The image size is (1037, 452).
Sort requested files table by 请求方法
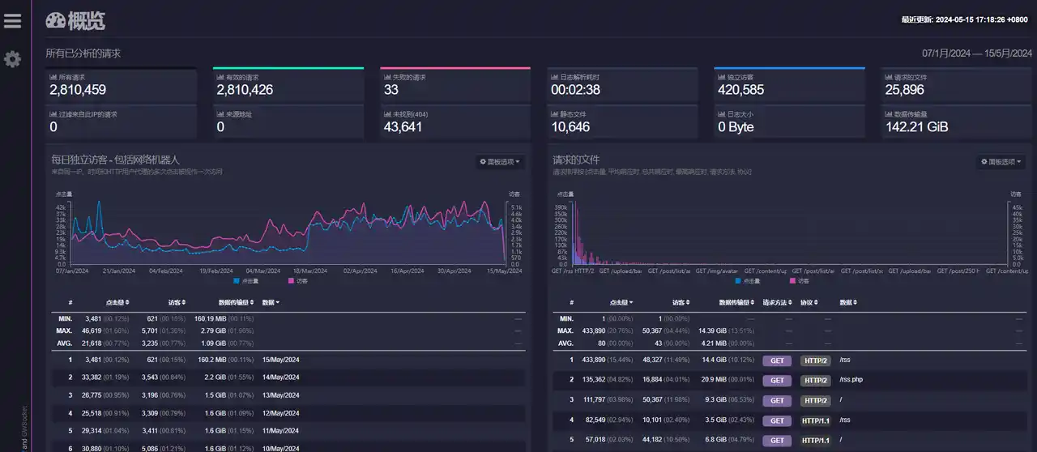pos(779,302)
